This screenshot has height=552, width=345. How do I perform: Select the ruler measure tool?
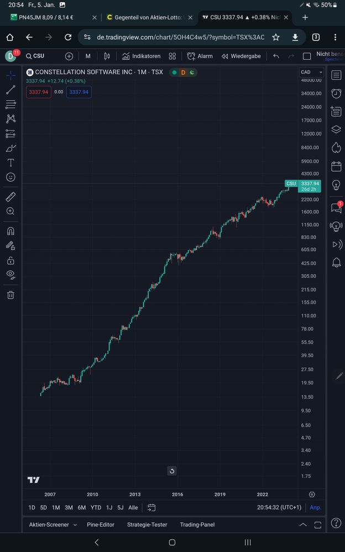click(x=11, y=197)
